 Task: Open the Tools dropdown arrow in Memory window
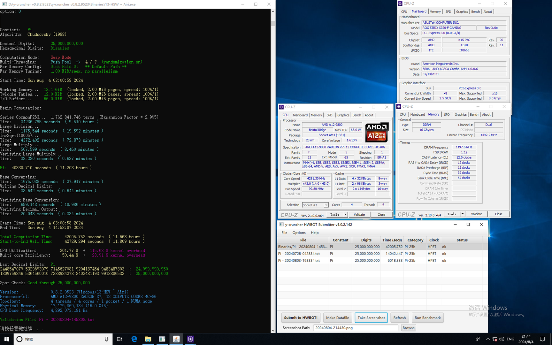463,214
